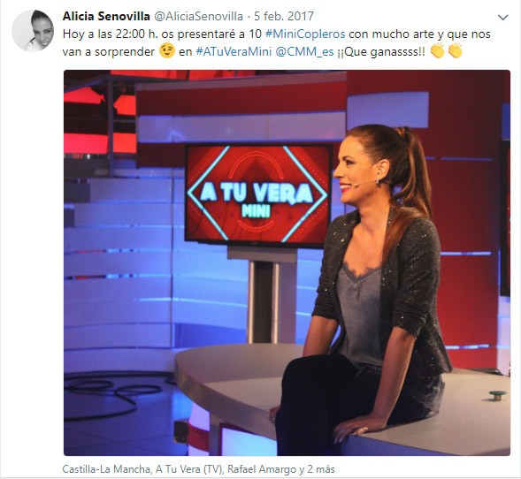The image size is (521, 479).
Task: Click the second clapping hands emoji
Action: [455, 50]
